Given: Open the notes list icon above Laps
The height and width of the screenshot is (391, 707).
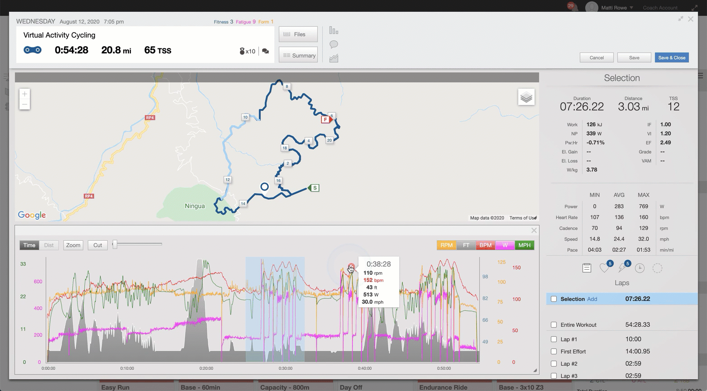Looking at the screenshot, I should point(587,268).
